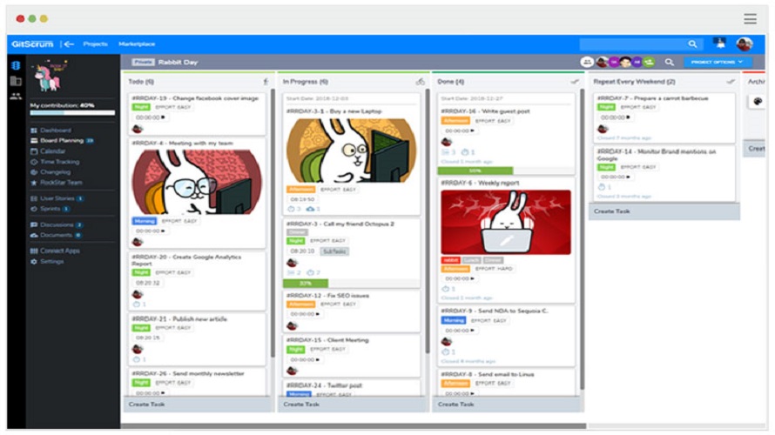Expand the Project Options dropdown
The width and height of the screenshot is (775, 435).
pos(718,63)
